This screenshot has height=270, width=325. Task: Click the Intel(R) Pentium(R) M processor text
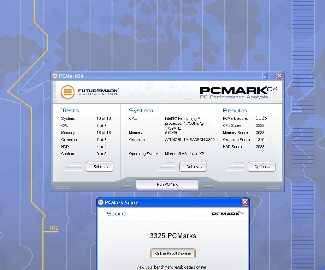(x=184, y=123)
